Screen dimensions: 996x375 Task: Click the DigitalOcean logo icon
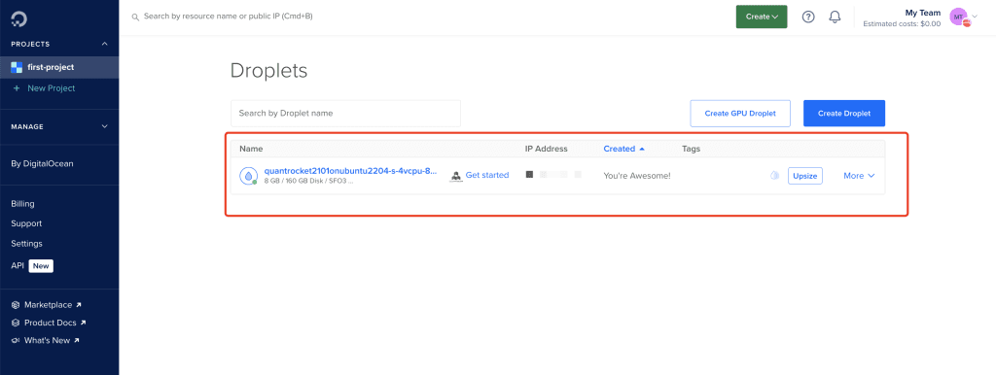point(18,19)
